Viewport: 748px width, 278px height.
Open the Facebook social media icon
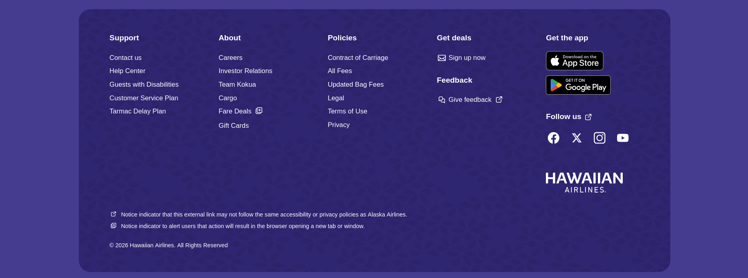tap(553, 138)
